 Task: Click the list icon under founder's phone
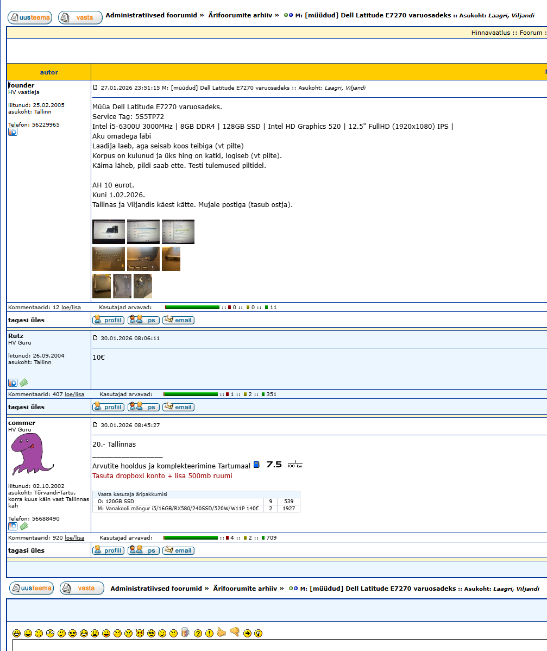[12, 132]
